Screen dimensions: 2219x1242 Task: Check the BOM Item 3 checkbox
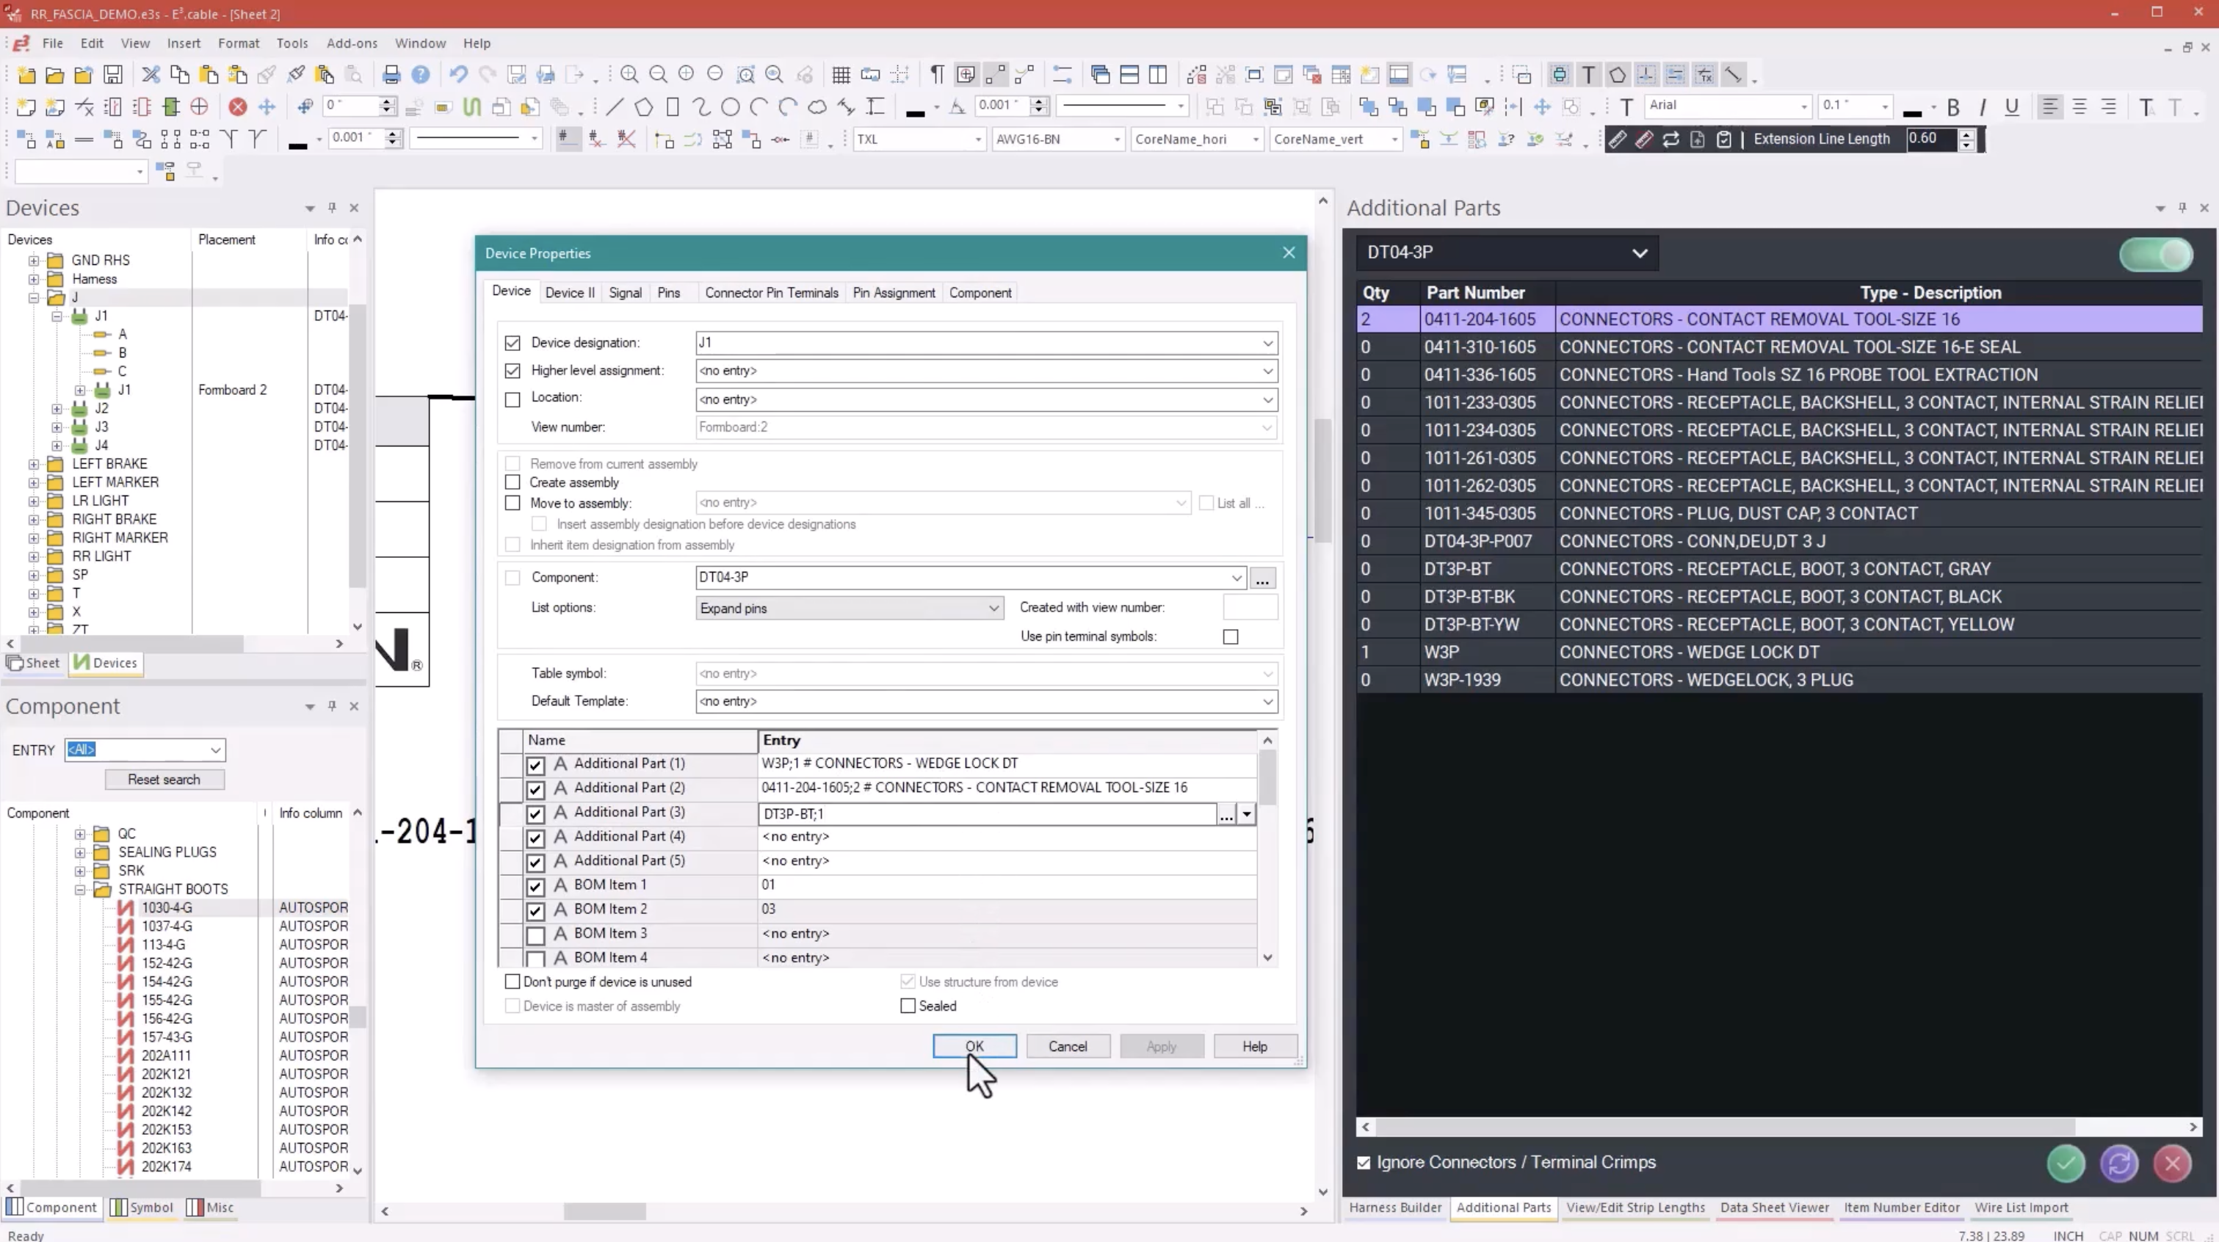(x=536, y=934)
